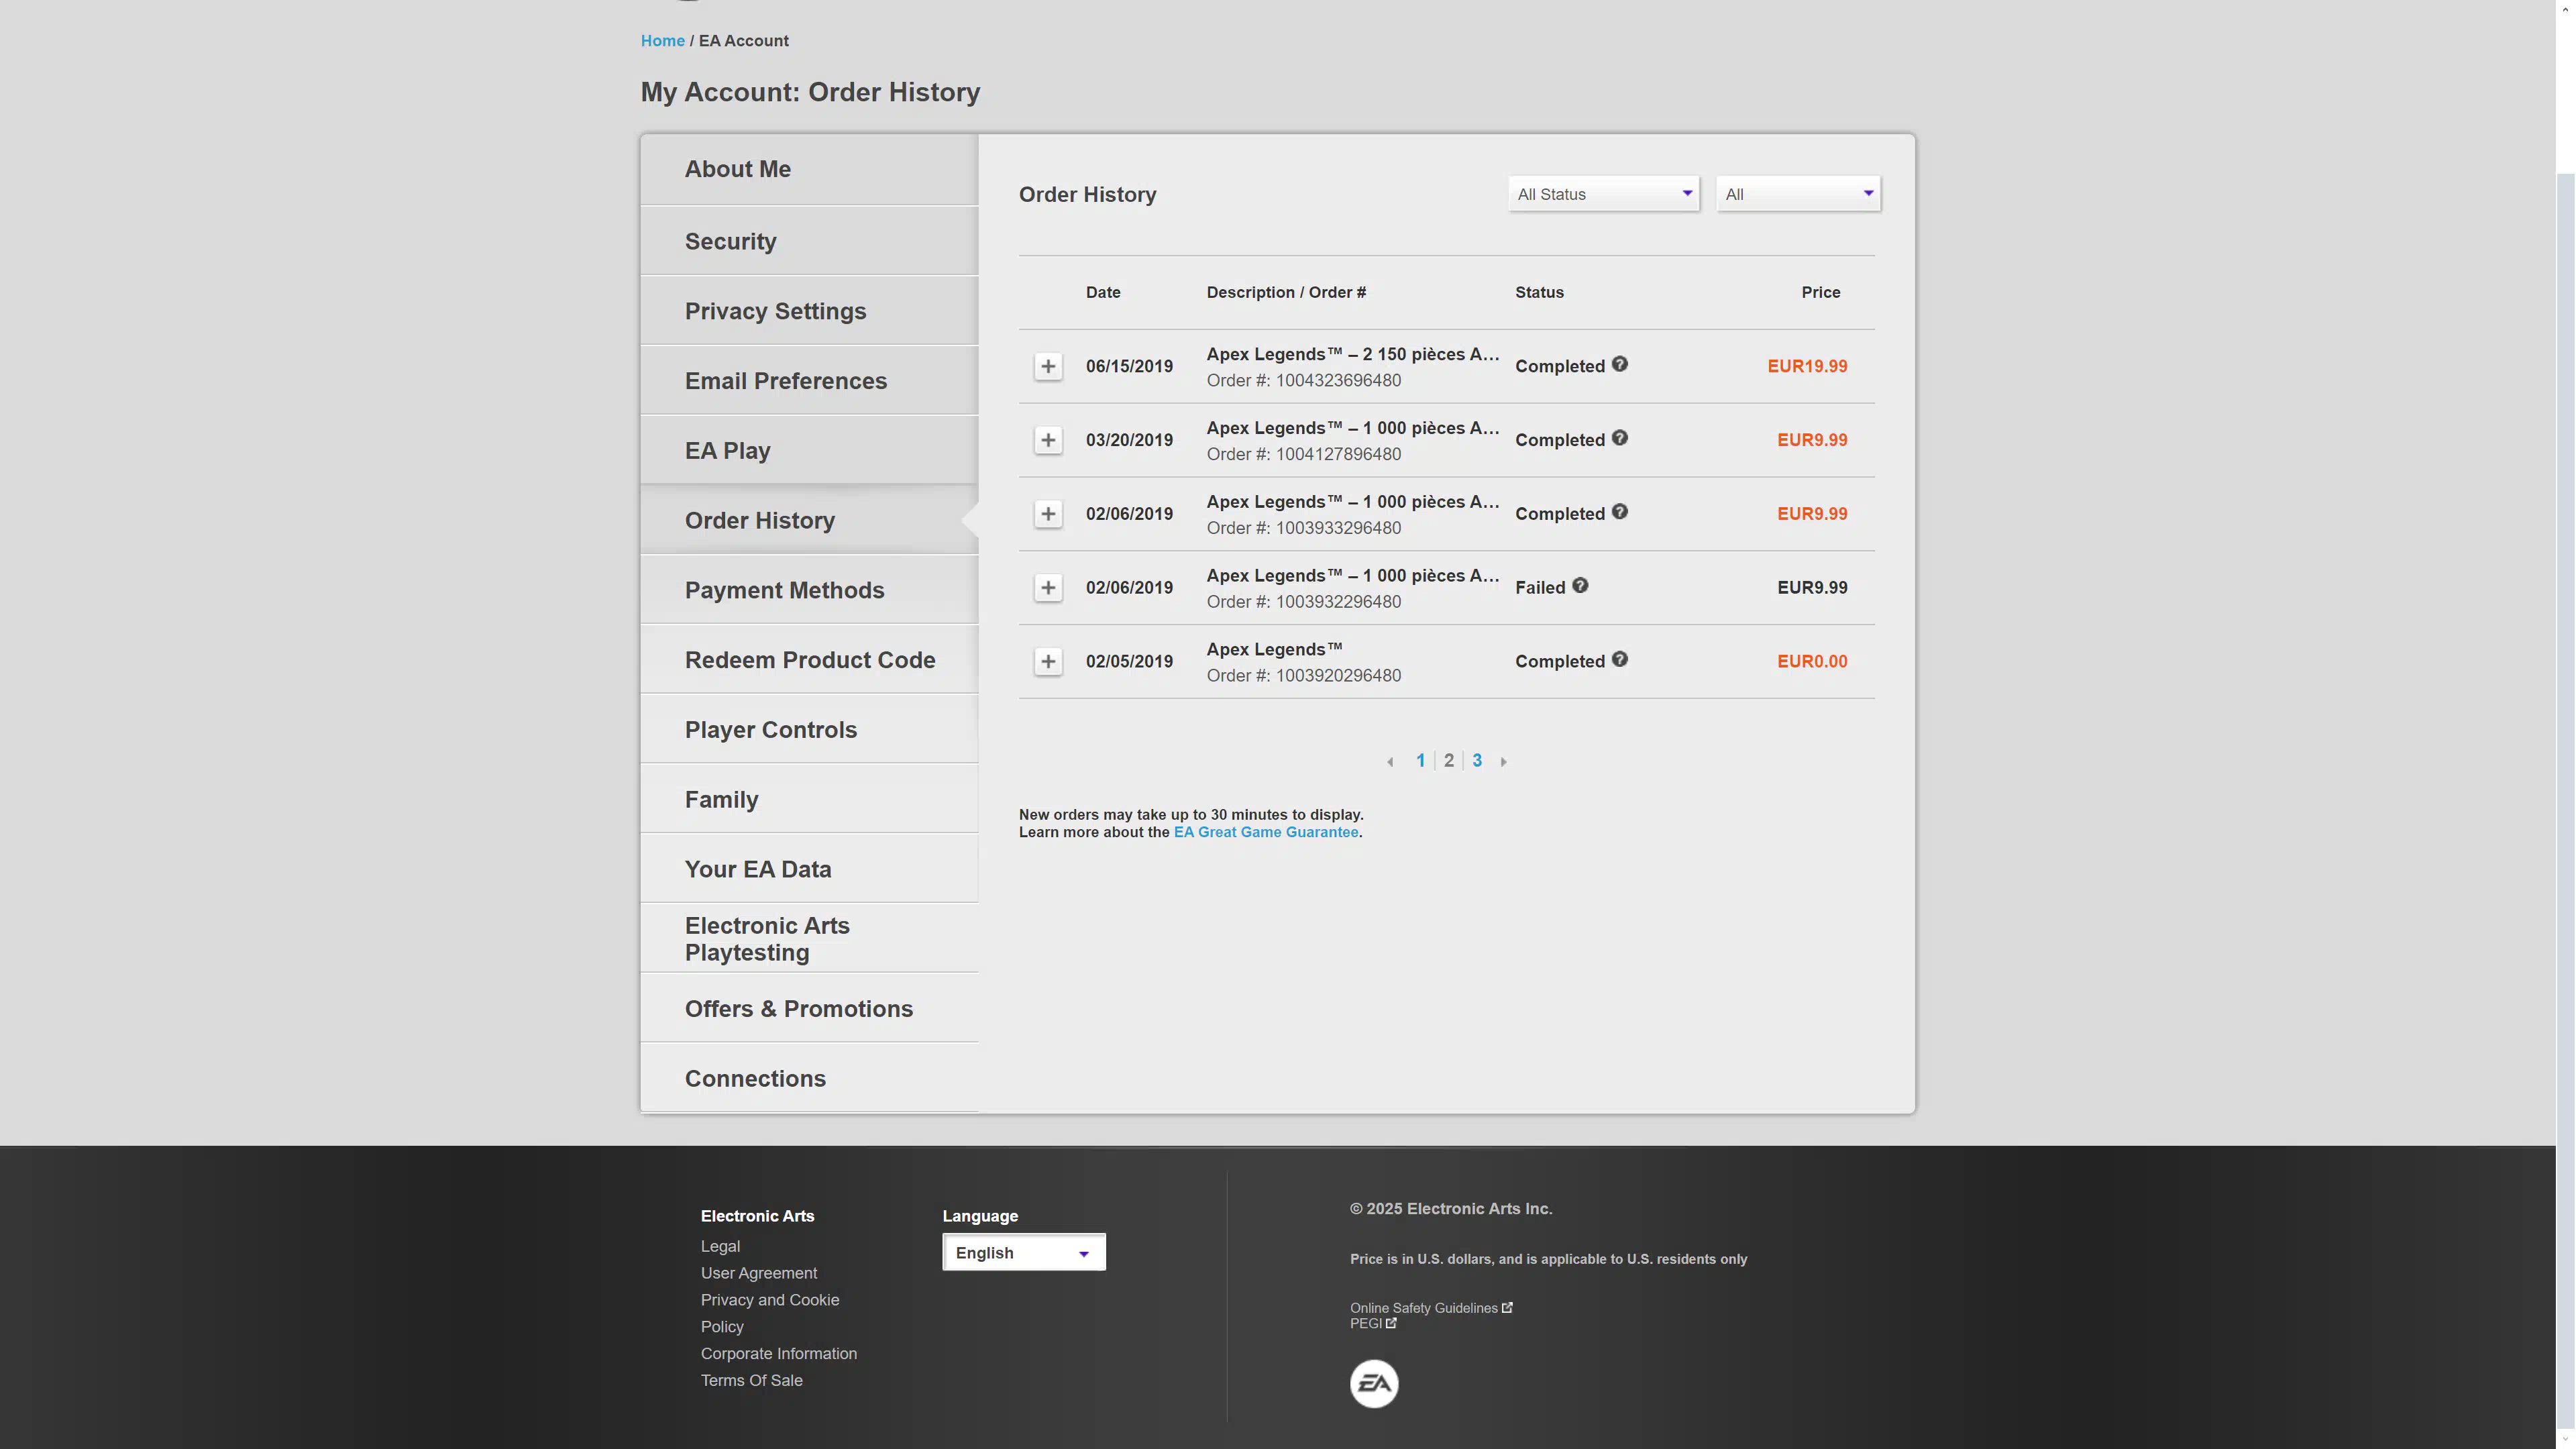Go to page 3 of orders
The image size is (2576, 1449).
(1477, 761)
